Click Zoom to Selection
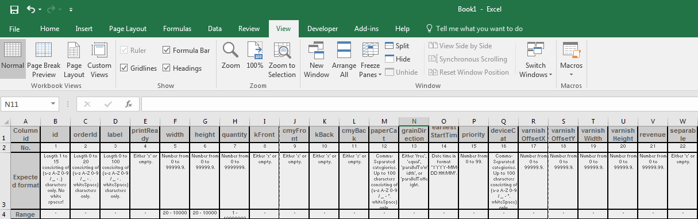This screenshot has width=698, height=219. coord(281,60)
